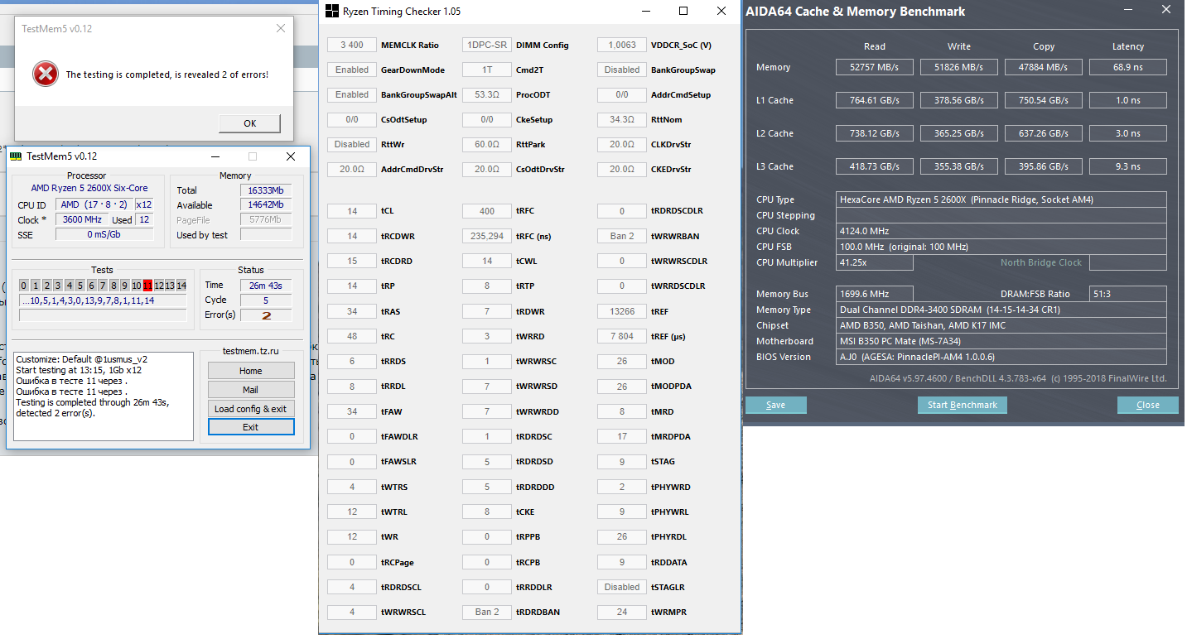Screen dimensions: 1187x639
Task: Click the Cycle field in TestMem5 Status
Action: tap(266, 300)
